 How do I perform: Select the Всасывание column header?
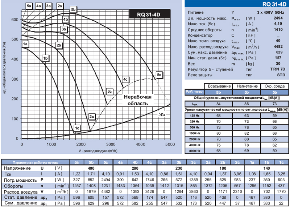[219, 86]
